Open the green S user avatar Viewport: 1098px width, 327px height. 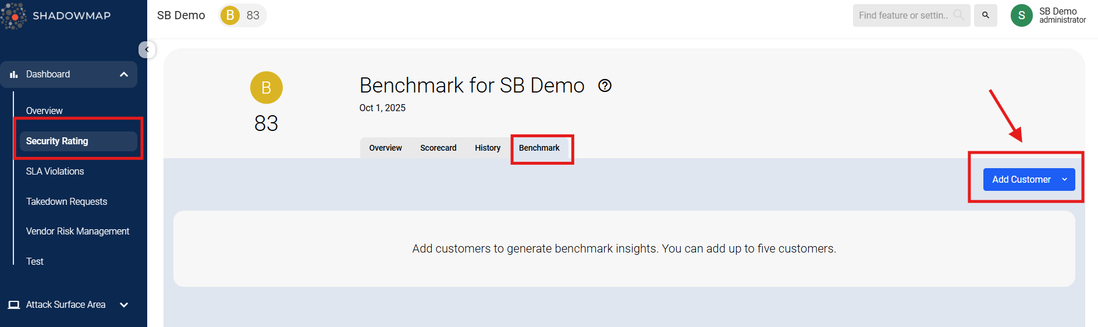[1021, 16]
